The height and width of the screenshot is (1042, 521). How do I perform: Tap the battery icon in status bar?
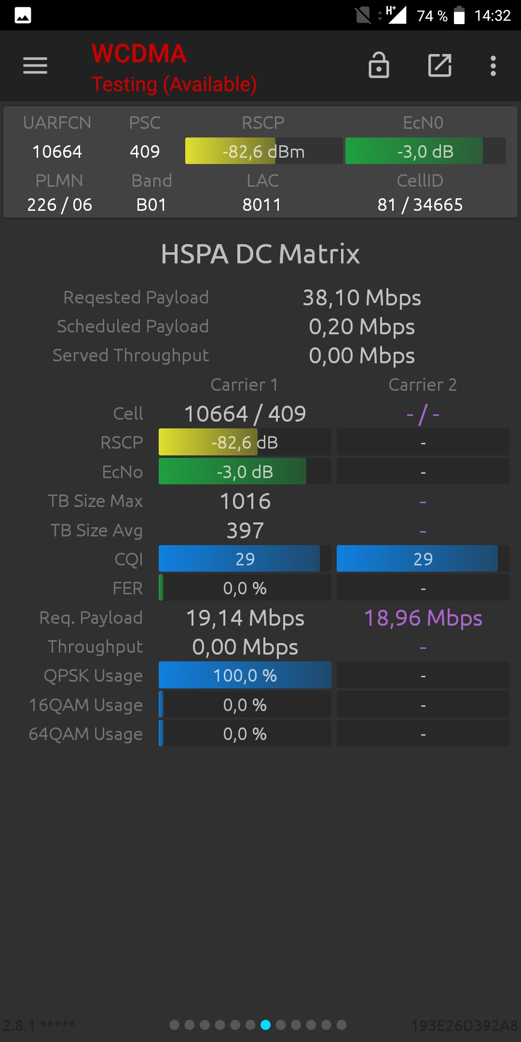[x=459, y=15]
